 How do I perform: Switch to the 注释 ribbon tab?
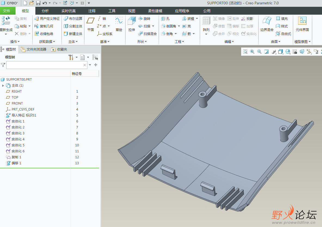click(x=92, y=11)
